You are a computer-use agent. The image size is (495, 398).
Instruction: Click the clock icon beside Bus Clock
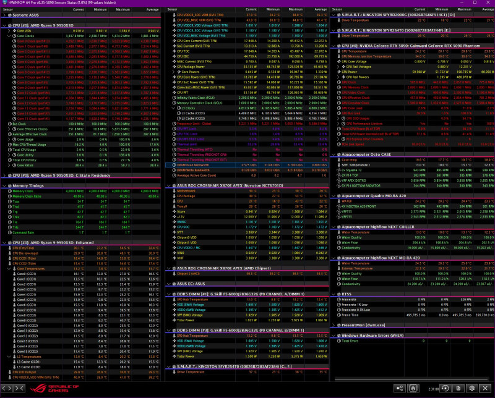(10, 124)
